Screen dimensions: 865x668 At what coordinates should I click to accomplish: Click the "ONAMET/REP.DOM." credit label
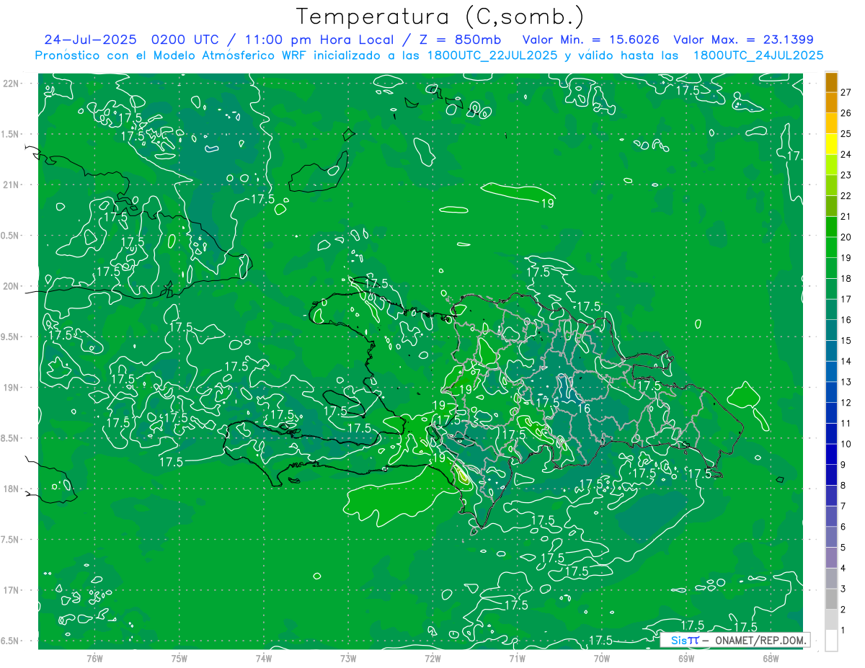click(x=760, y=640)
